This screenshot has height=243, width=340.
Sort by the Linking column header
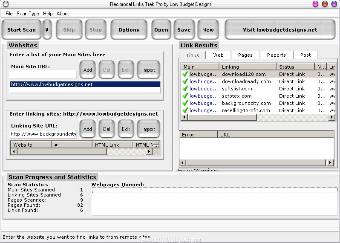pyautogui.click(x=248, y=67)
